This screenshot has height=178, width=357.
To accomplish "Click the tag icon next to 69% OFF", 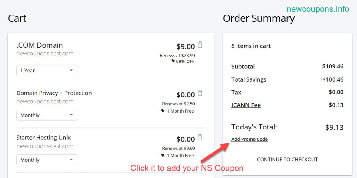I will click(x=173, y=61).
